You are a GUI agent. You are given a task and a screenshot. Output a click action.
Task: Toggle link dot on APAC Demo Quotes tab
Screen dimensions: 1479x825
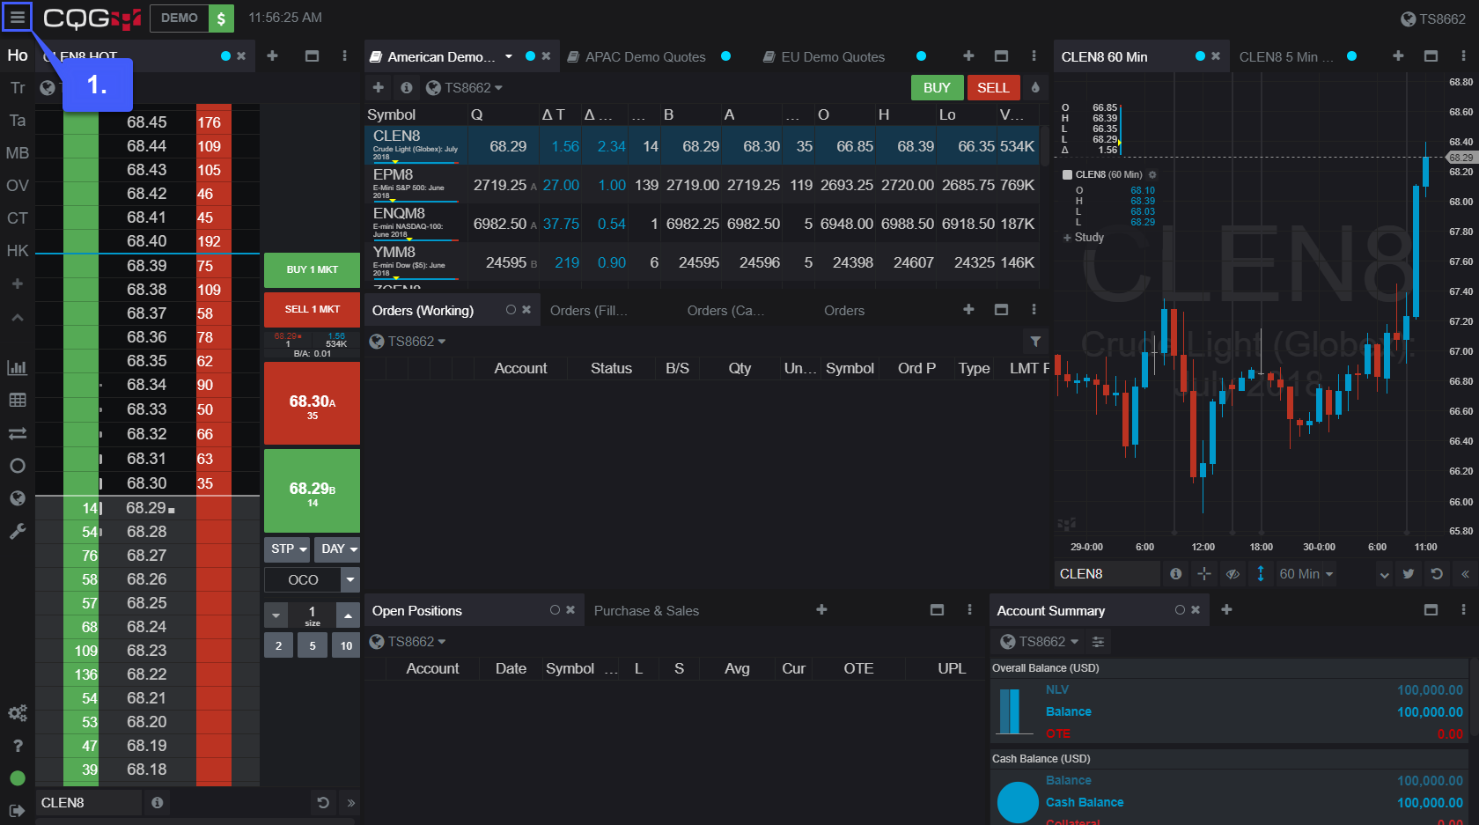click(725, 56)
